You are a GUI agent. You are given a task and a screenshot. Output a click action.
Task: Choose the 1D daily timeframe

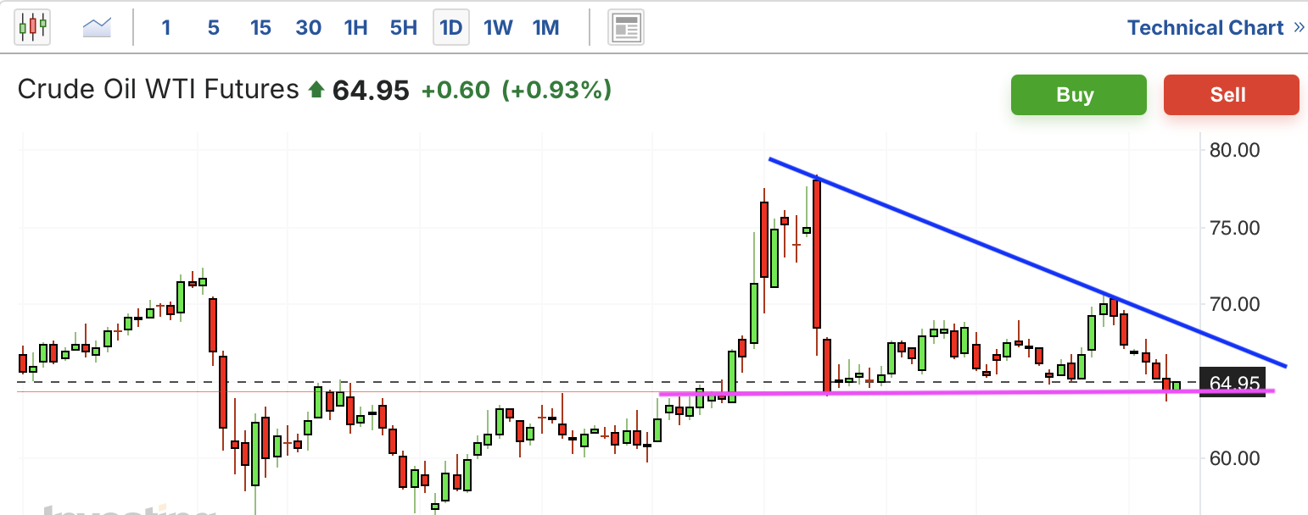pos(450,28)
